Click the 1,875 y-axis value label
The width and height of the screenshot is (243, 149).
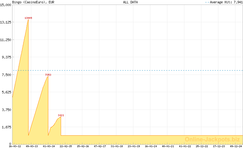(7, 127)
